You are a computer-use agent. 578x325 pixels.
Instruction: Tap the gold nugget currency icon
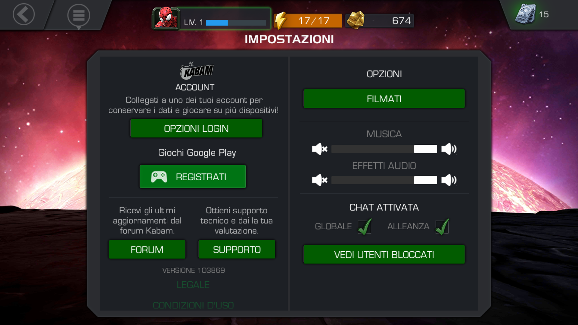356,20
